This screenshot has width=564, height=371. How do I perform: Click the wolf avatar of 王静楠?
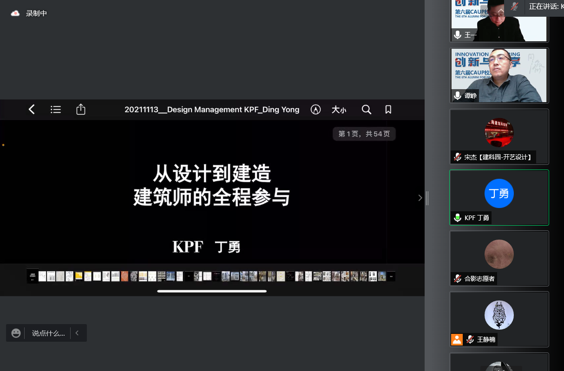(x=499, y=315)
